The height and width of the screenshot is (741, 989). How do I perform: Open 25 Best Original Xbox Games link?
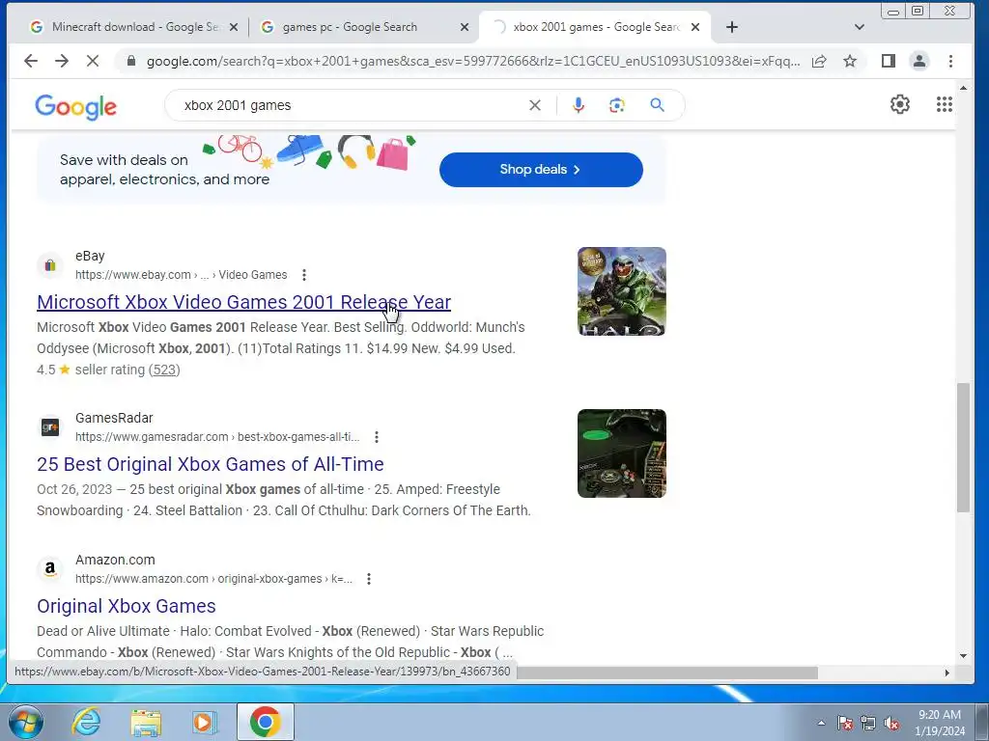[x=210, y=464]
